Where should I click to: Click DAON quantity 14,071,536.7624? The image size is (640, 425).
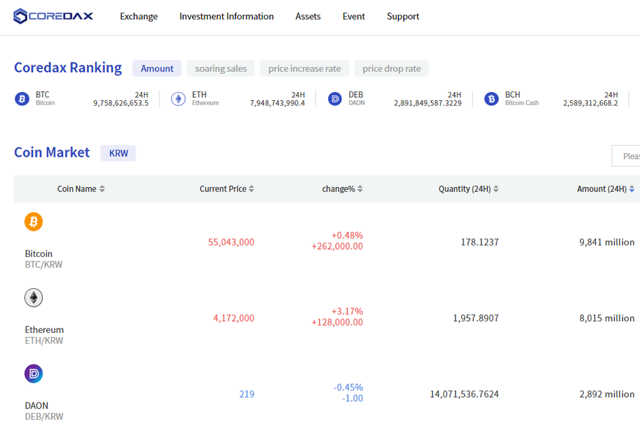point(464,394)
